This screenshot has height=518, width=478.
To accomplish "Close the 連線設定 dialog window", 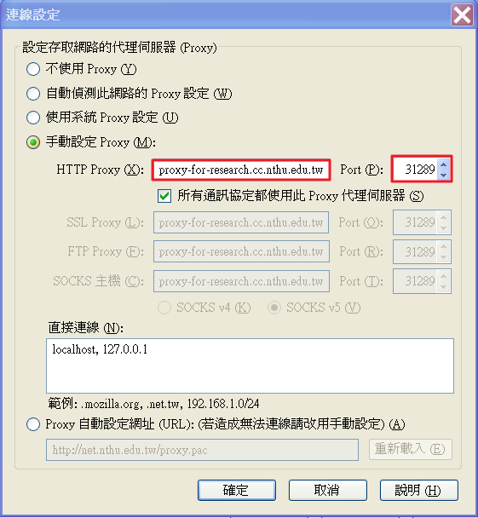I will click(x=462, y=15).
